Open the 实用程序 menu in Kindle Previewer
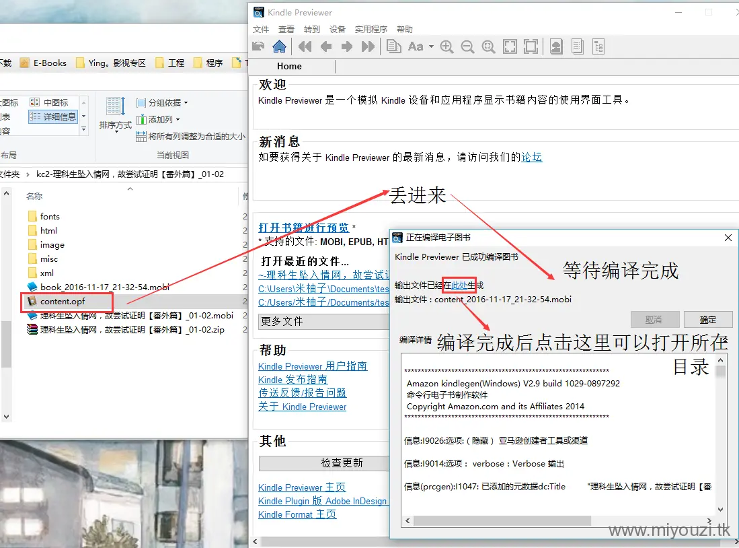Viewport: 739px width, 548px height. click(x=371, y=29)
